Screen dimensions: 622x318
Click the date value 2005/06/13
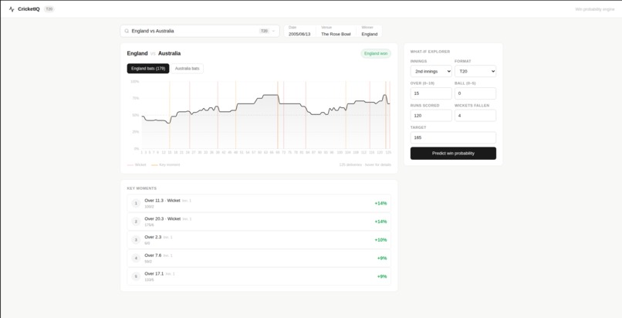299,34
